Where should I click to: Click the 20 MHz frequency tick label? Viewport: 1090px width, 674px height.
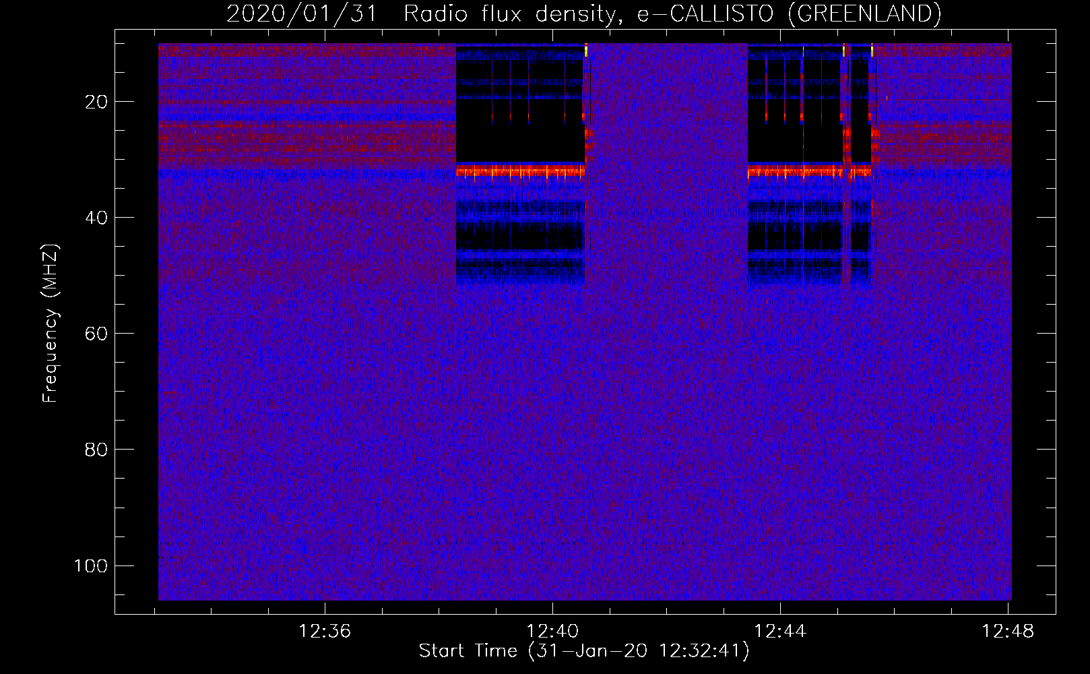coord(96,102)
